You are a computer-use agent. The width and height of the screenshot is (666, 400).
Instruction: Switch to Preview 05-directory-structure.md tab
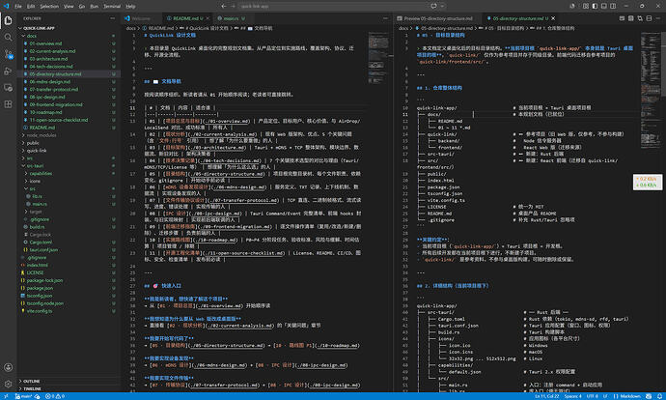click(x=437, y=18)
